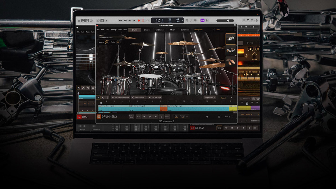This screenshot has height=189, width=336.
Task: Open the Logic Library panel icon
Action: pos(79,20)
